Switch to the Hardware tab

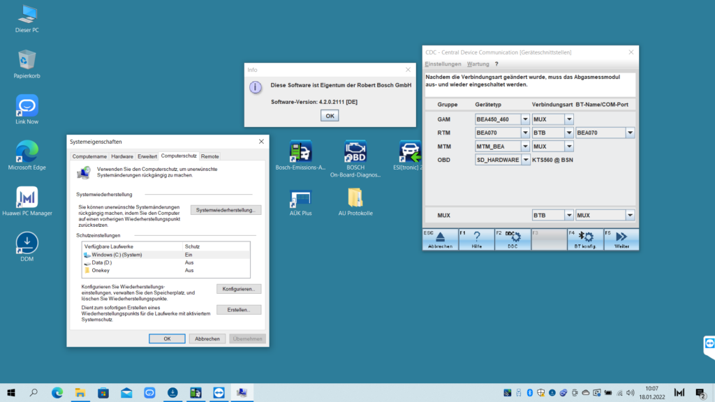122,156
